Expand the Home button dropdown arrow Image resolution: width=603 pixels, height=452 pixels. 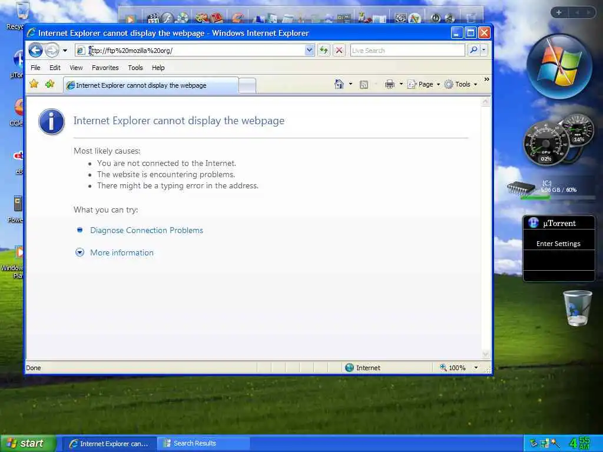[x=350, y=84]
